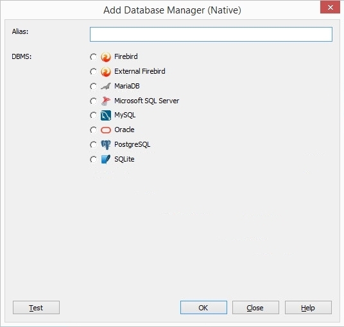Click the MariaDB sea lion icon
This screenshot has width=344, height=327.
click(106, 86)
